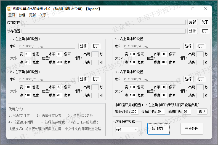This screenshot has width=218, height=145.
Task: Open watermark file in 右上角 section
Action: pyautogui.click(x=201, y=46)
